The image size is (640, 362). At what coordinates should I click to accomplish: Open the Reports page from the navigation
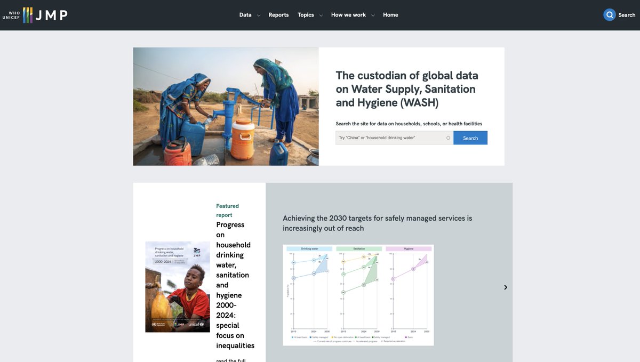click(x=278, y=15)
